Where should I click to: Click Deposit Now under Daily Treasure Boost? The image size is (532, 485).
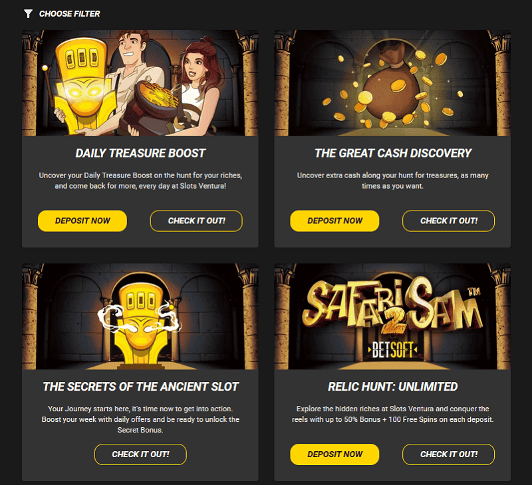coord(82,221)
